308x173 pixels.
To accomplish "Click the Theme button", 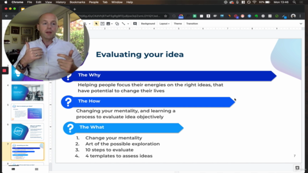I will tap(178, 24).
